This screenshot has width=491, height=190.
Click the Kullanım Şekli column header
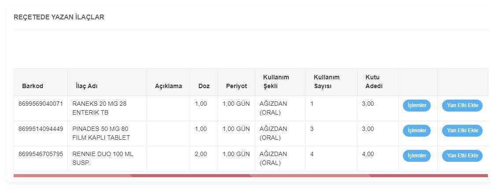276,82
